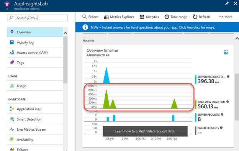Click the Server Requests metric value 8
Screen dimensions: 239x151
coord(199,119)
